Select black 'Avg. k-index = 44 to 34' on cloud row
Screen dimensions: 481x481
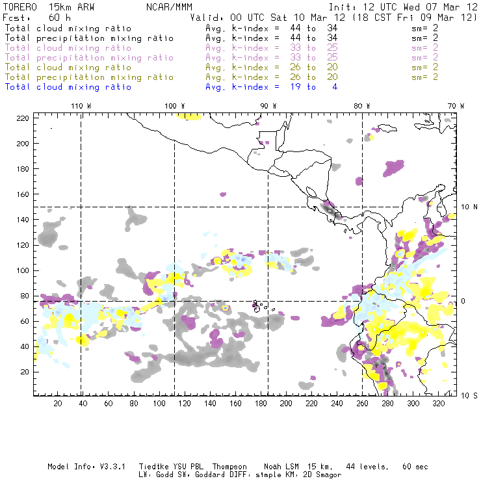tap(272, 29)
